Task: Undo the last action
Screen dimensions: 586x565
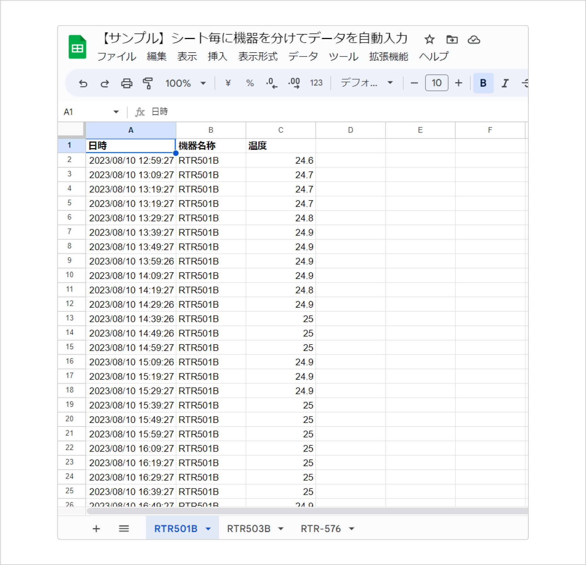Action: [x=83, y=83]
